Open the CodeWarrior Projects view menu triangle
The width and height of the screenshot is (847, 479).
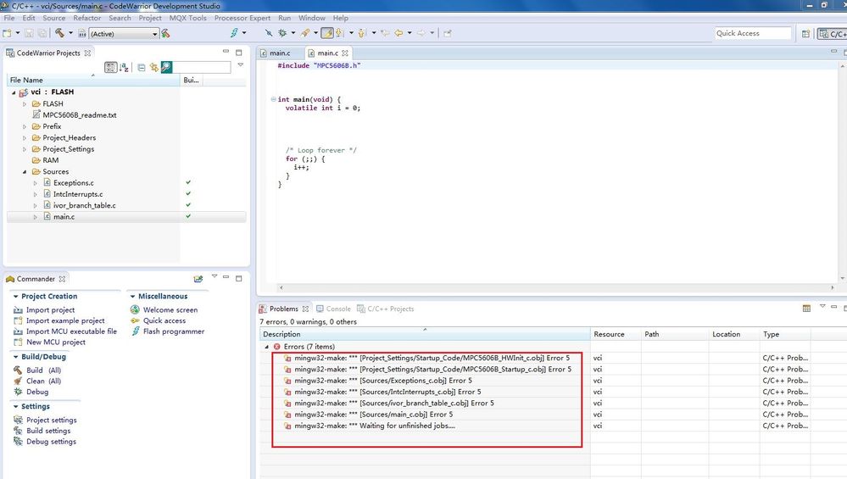[x=241, y=64]
